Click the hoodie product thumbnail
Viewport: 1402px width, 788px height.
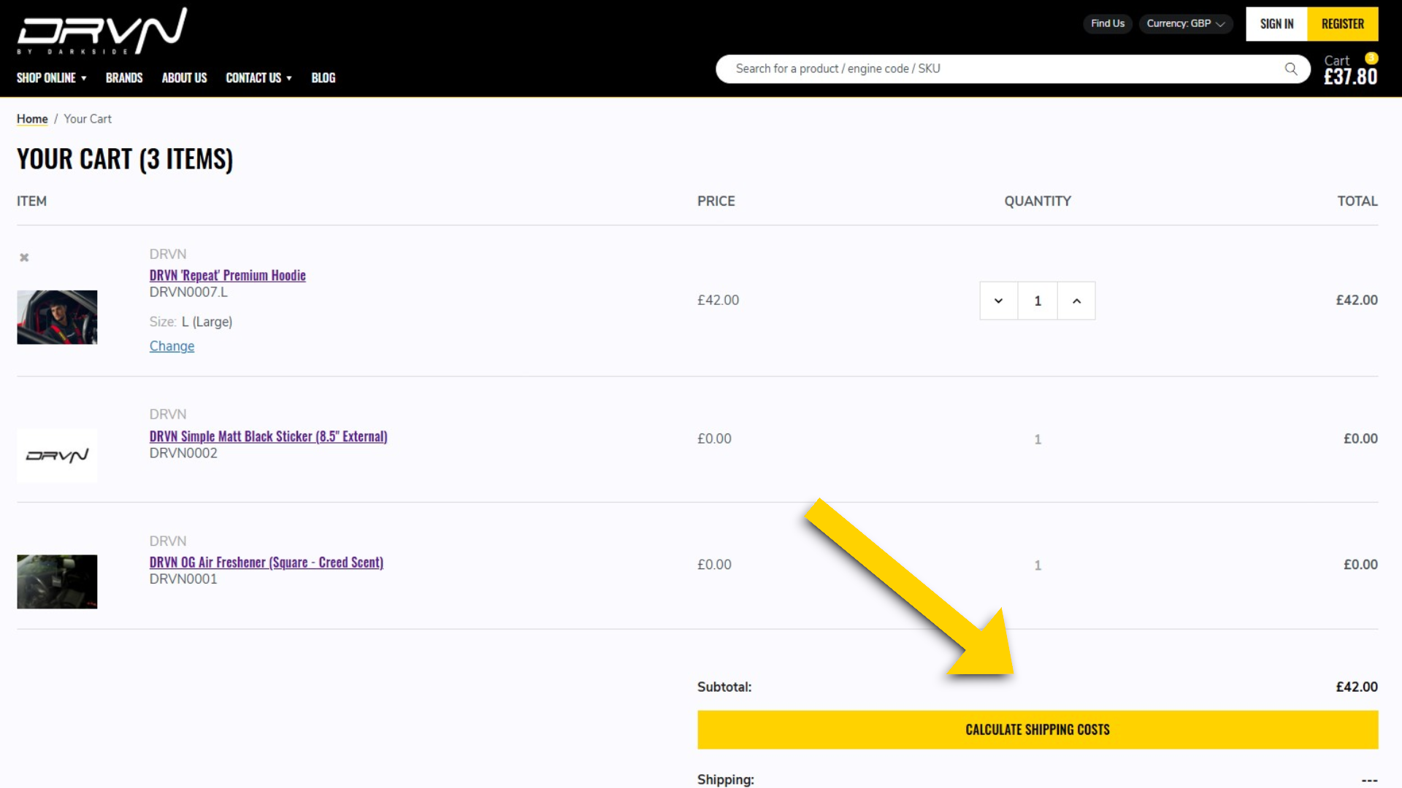(57, 317)
